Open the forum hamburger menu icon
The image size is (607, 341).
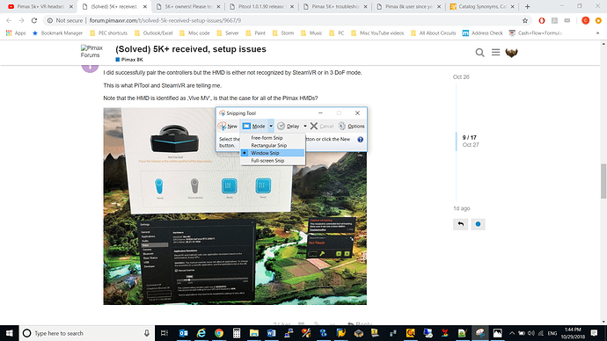pyautogui.click(x=495, y=52)
